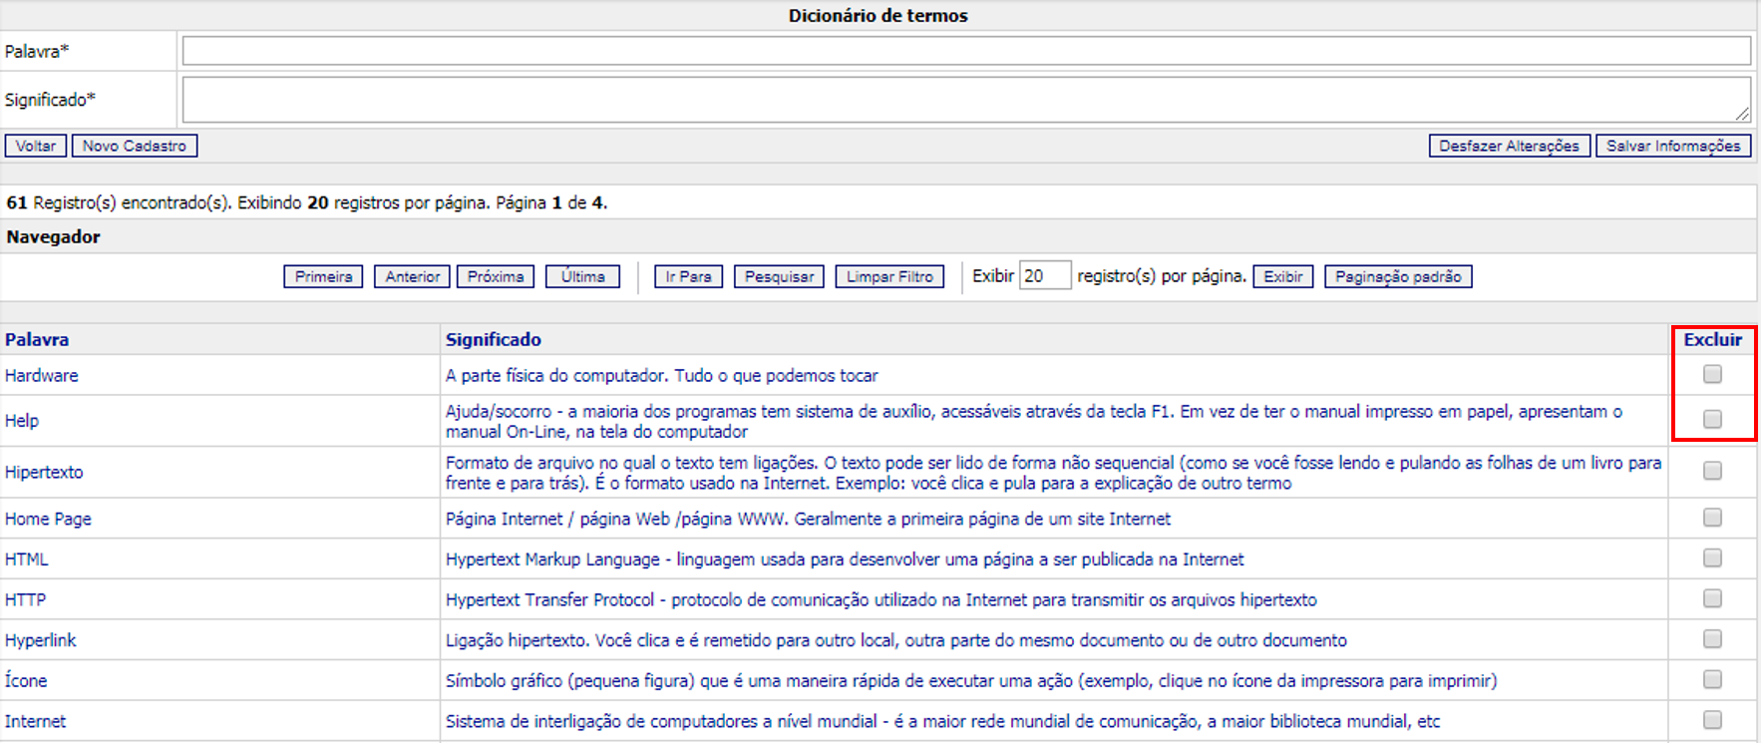Focus the Palavra text field
The height and width of the screenshot is (743, 1761).
[x=965, y=51]
